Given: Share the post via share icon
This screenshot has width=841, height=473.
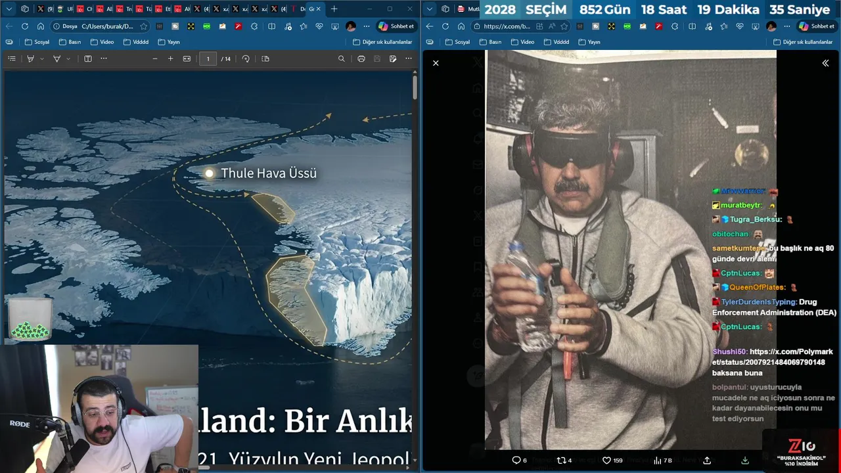Looking at the screenshot, I should (x=707, y=461).
